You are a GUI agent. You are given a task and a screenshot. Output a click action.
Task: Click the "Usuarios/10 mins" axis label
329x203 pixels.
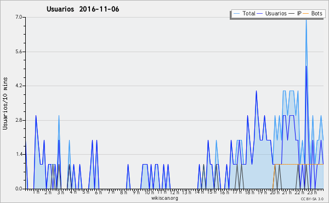point(5,103)
